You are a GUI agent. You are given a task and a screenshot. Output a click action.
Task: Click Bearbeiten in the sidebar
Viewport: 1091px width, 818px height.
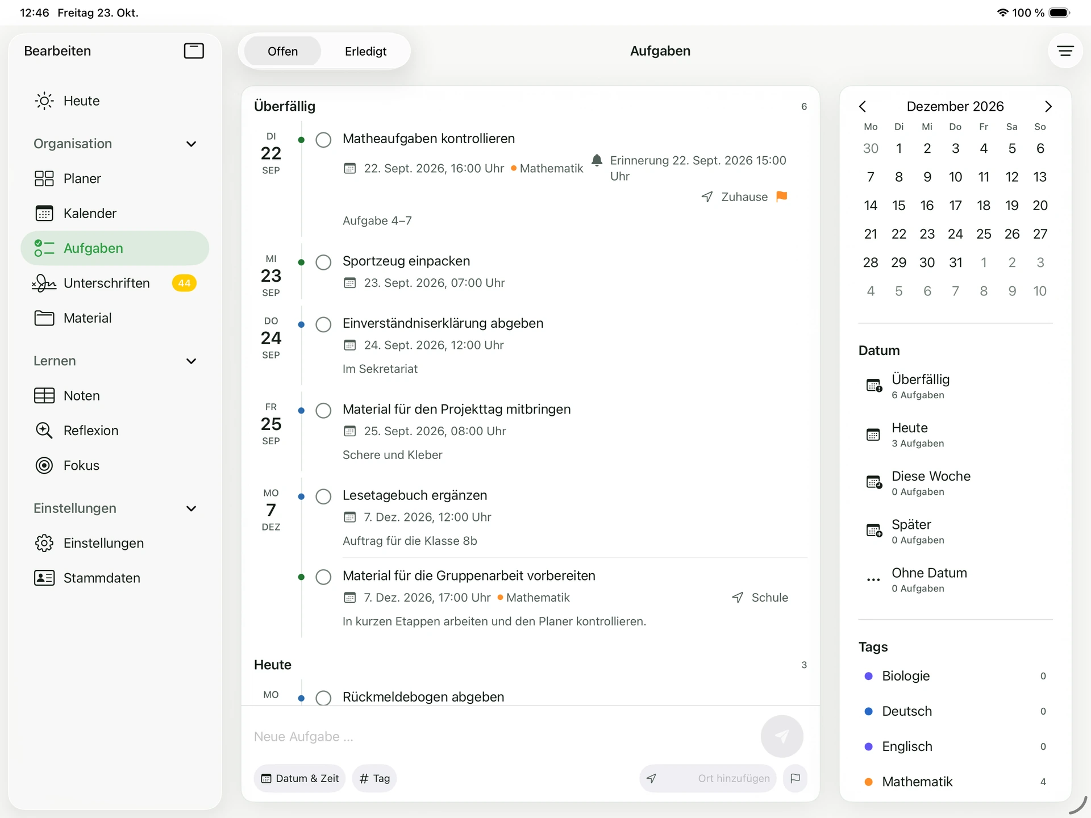(x=57, y=51)
